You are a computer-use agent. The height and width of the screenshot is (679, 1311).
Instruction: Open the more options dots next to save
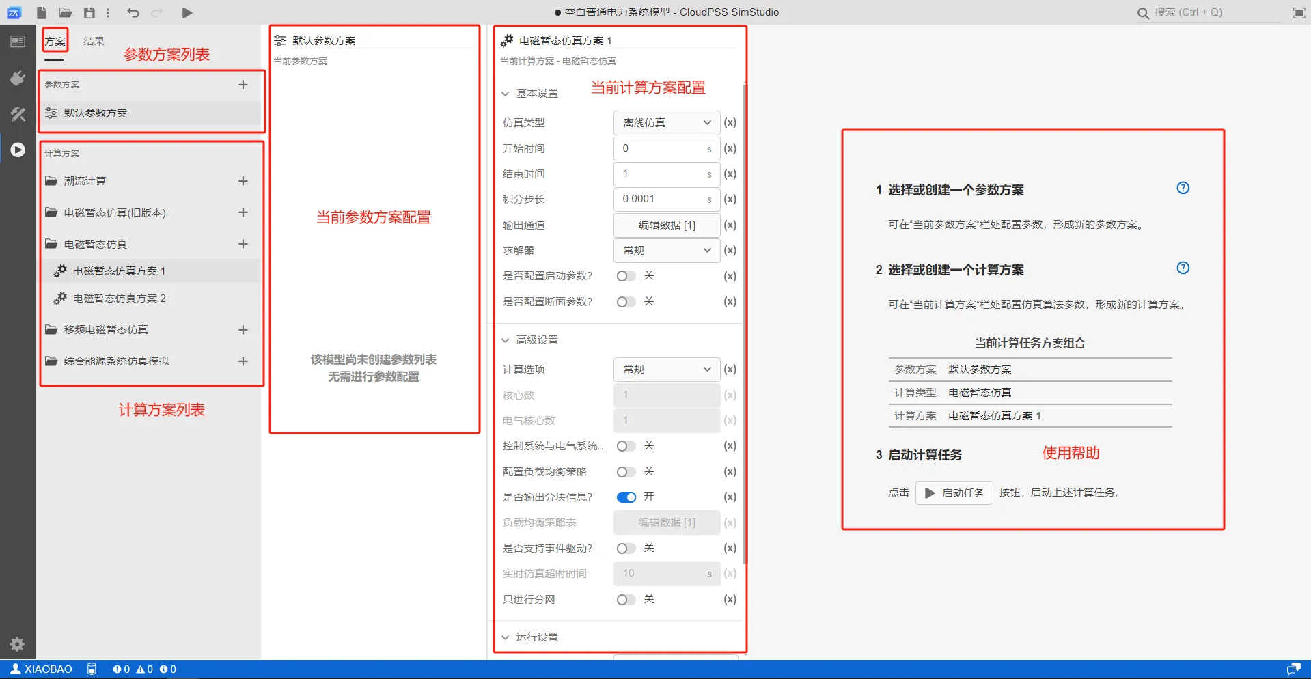(x=108, y=12)
